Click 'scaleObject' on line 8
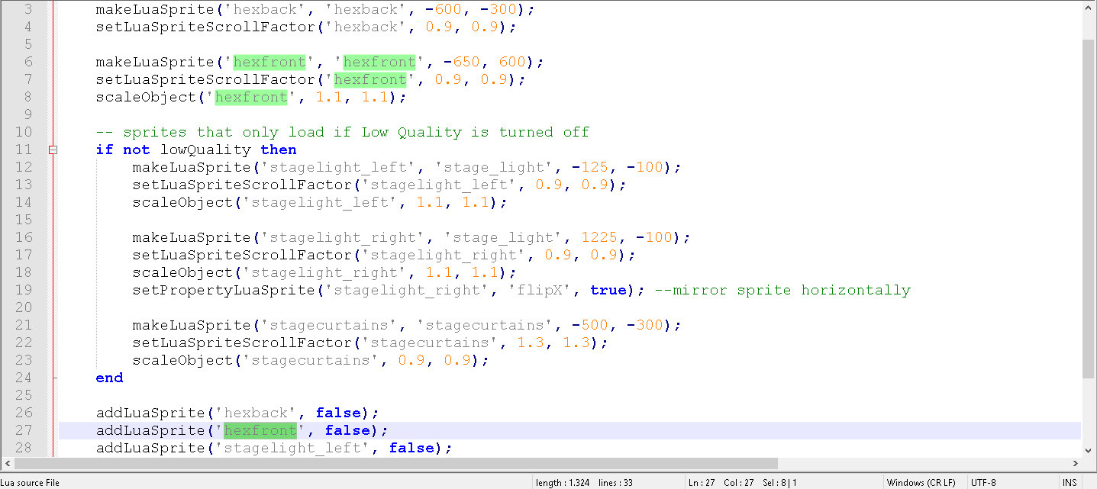 146,97
